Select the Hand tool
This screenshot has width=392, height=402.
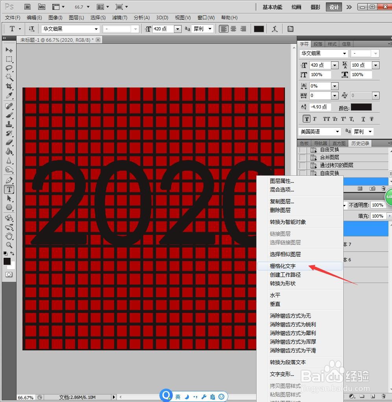(x=9, y=236)
